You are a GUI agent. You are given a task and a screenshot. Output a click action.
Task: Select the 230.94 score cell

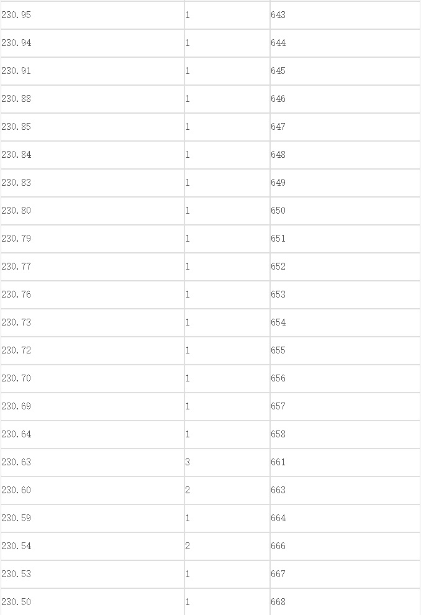click(93, 43)
